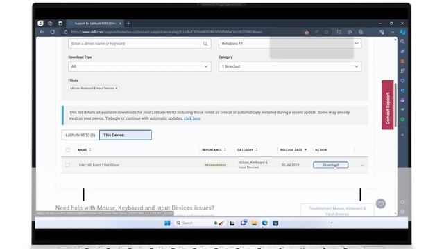Select the This Device tab
The width and height of the screenshot is (444, 249).
(x=125, y=135)
